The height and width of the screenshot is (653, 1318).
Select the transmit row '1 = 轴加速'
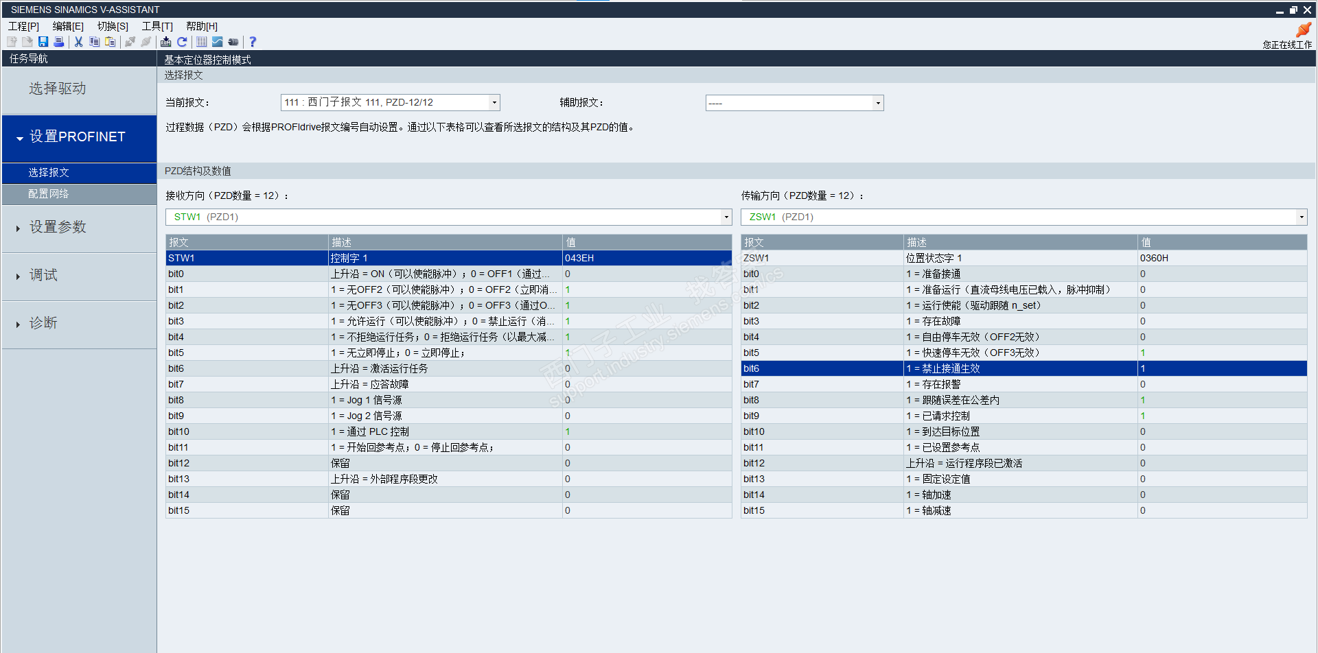click(x=1024, y=495)
